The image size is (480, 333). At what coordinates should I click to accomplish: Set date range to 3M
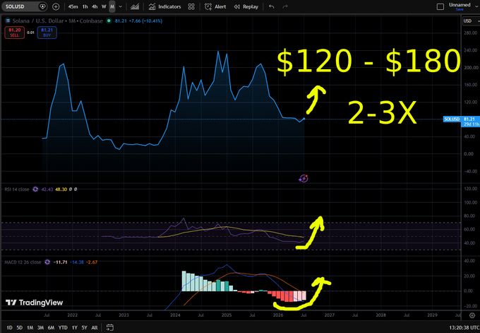coord(40,327)
